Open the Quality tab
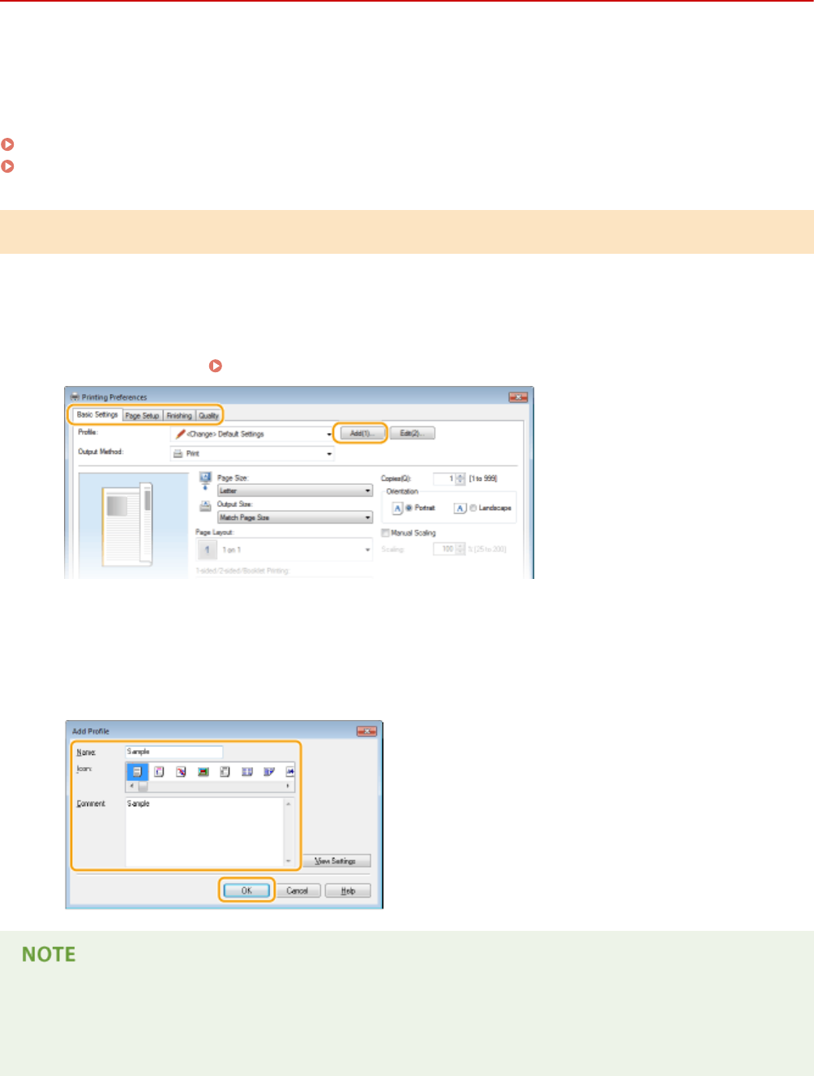The image size is (814, 1076). (x=208, y=415)
